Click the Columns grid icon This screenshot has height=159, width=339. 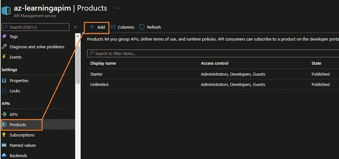pyautogui.click(x=113, y=27)
